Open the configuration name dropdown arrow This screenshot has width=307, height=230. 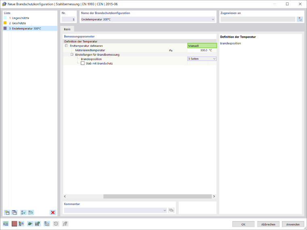[213, 19]
